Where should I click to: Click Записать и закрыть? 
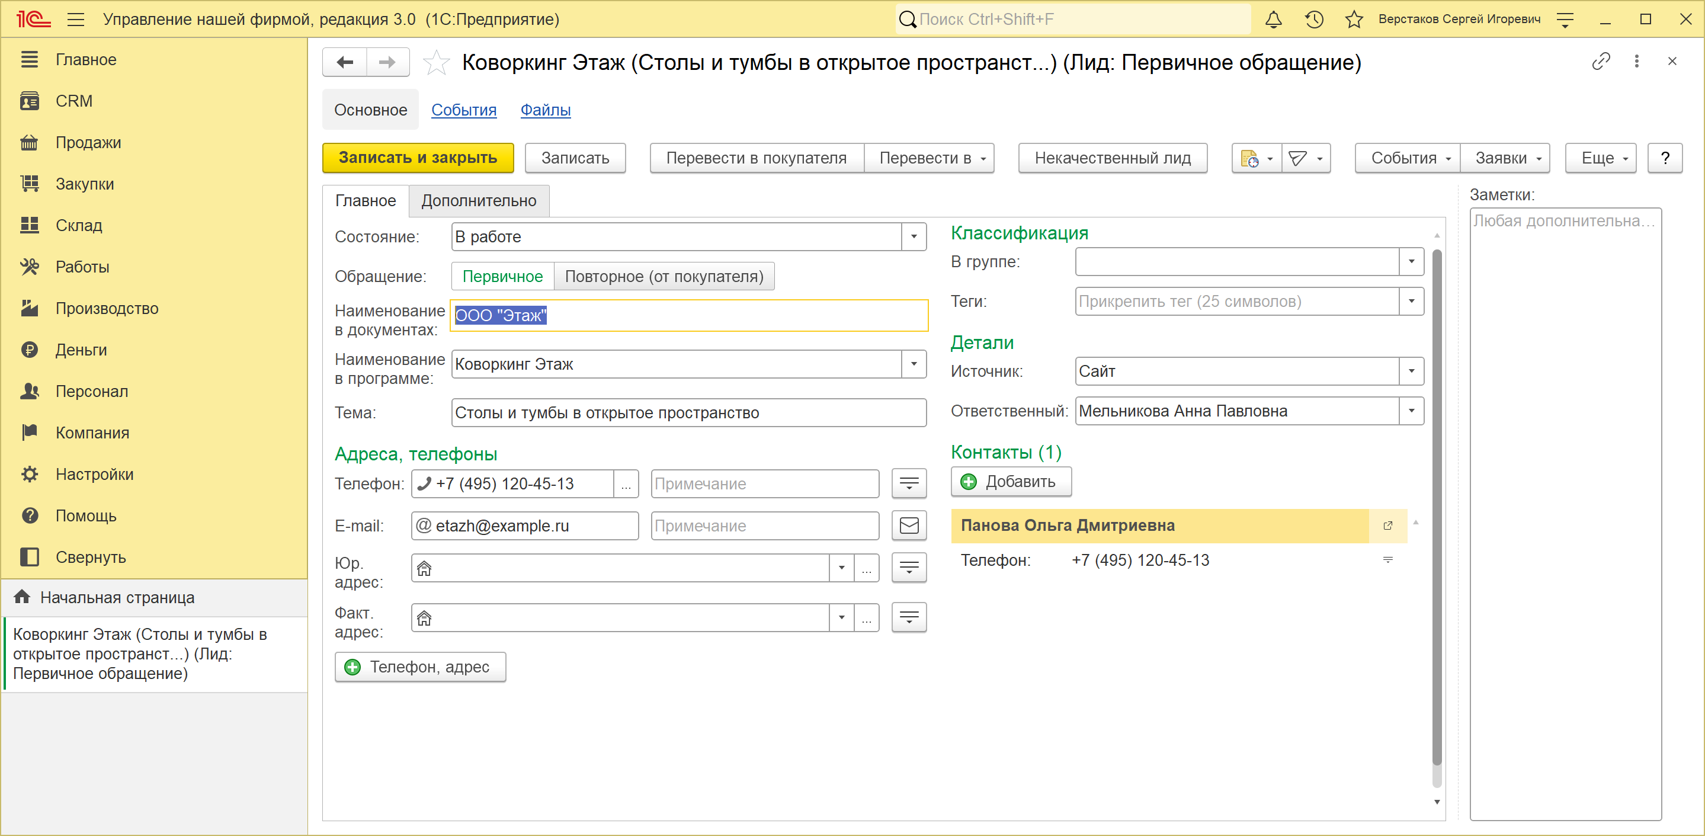tap(418, 158)
